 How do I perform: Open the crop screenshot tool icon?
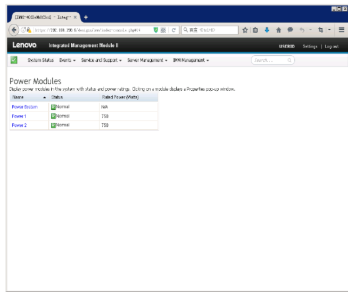[320, 30]
